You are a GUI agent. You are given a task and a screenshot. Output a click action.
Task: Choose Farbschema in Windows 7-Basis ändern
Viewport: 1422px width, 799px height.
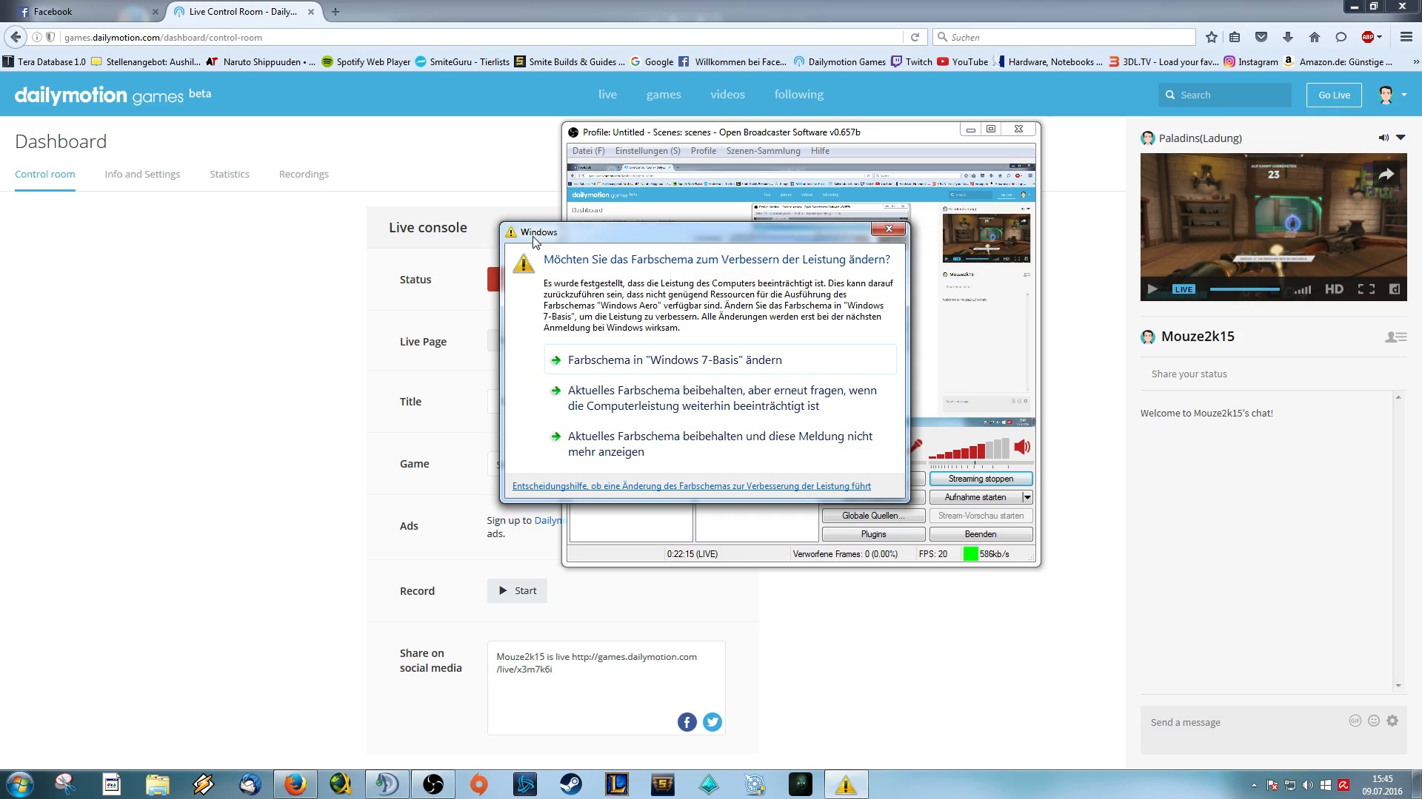(x=675, y=360)
